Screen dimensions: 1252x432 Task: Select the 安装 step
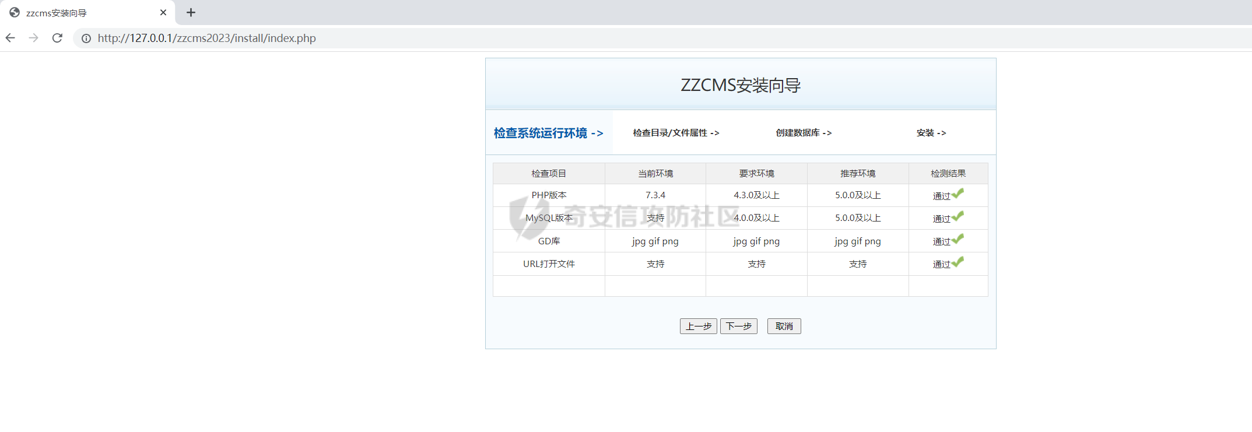pyautogui.click(x=931, y=133)
